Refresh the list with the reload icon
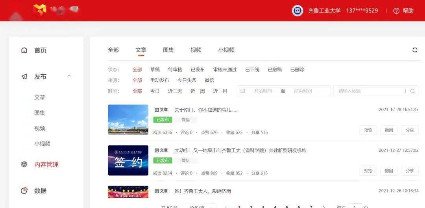The image size is (425, 208). point(415,50)
